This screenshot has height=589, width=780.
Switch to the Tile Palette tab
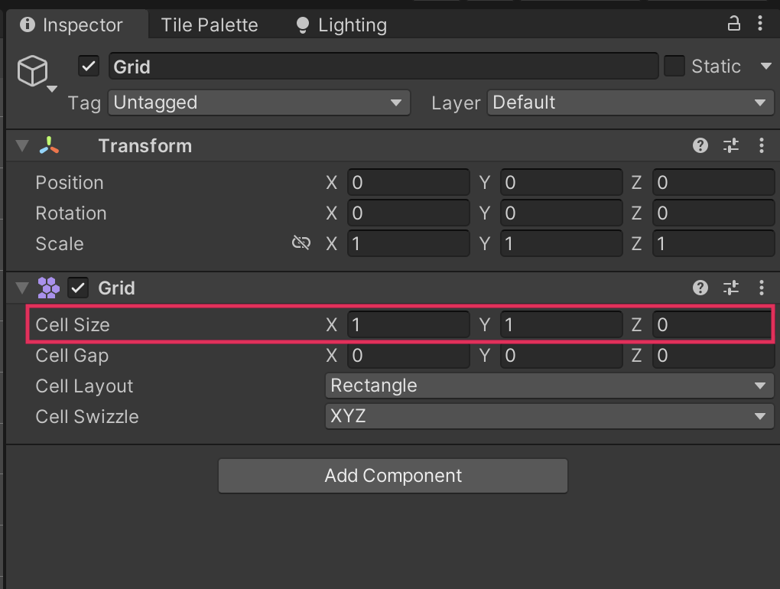pyautogui.click(x=210, y=25)
